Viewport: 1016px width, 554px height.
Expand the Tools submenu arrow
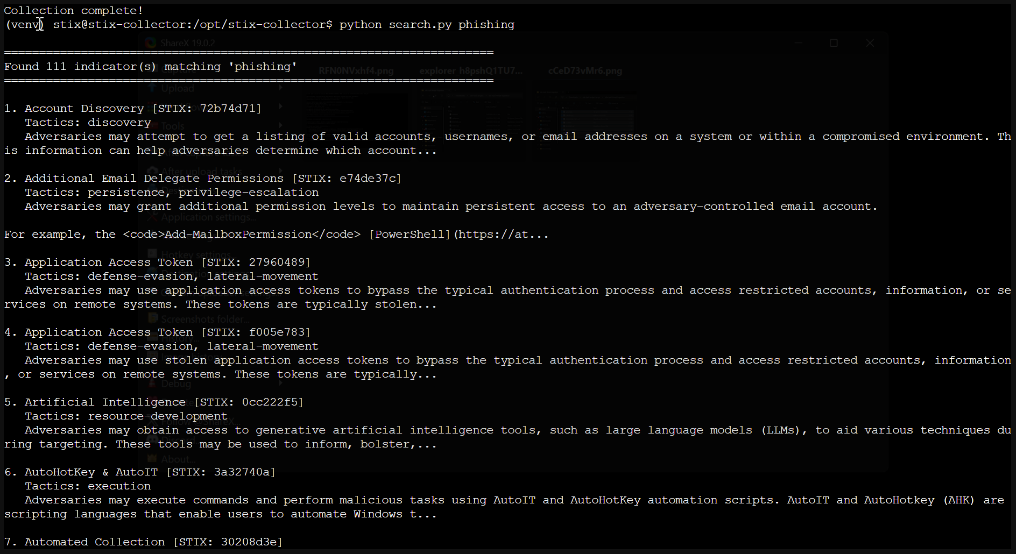pyautogui.click(x=280, y=126)
